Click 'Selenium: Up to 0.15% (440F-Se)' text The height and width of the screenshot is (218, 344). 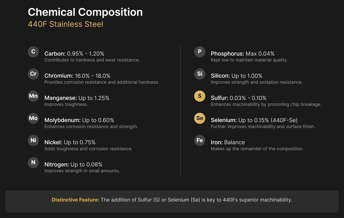coord(254,120)
